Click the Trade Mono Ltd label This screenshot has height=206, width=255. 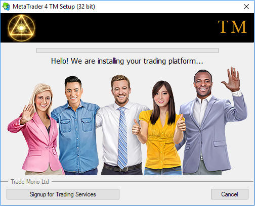[x=30, y=182]
